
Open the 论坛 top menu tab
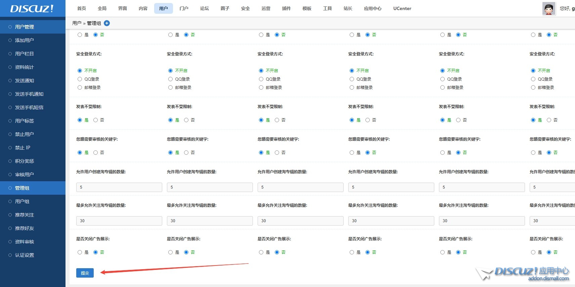coord(205,8)
